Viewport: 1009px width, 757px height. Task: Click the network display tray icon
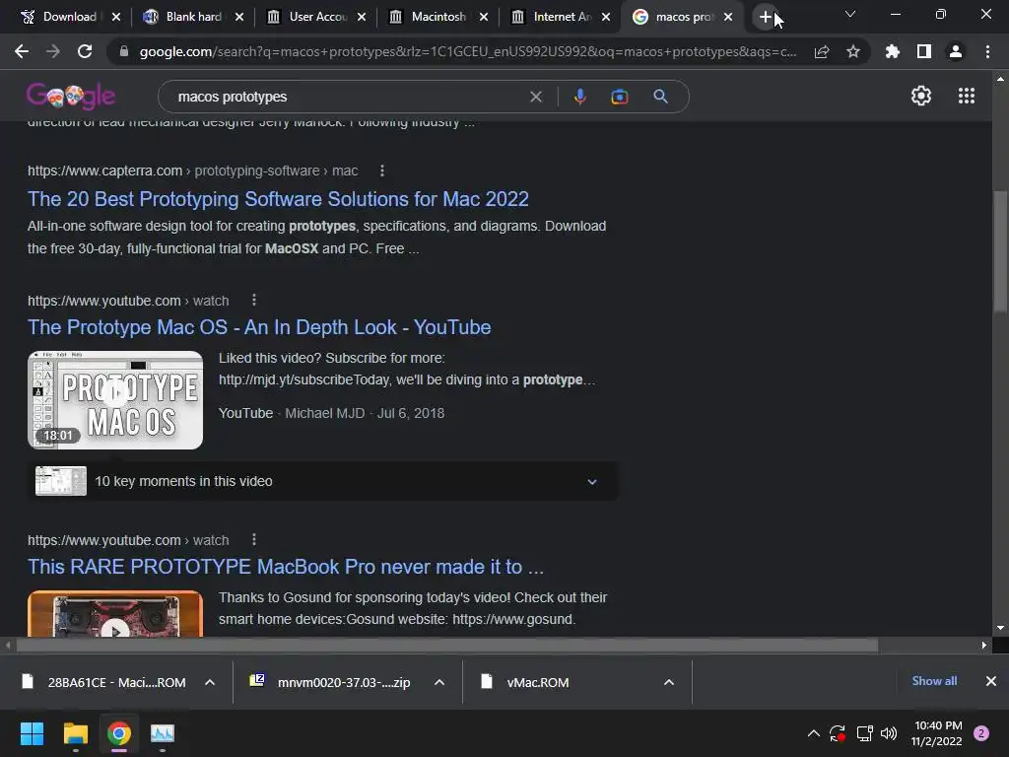pyautogui.click(x=864, y=733)
